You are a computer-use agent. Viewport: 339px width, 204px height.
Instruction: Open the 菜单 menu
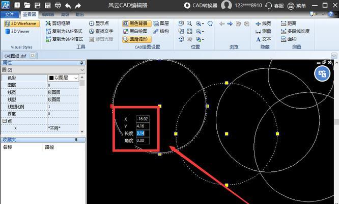pyautogui.click(x=297, y=6)
